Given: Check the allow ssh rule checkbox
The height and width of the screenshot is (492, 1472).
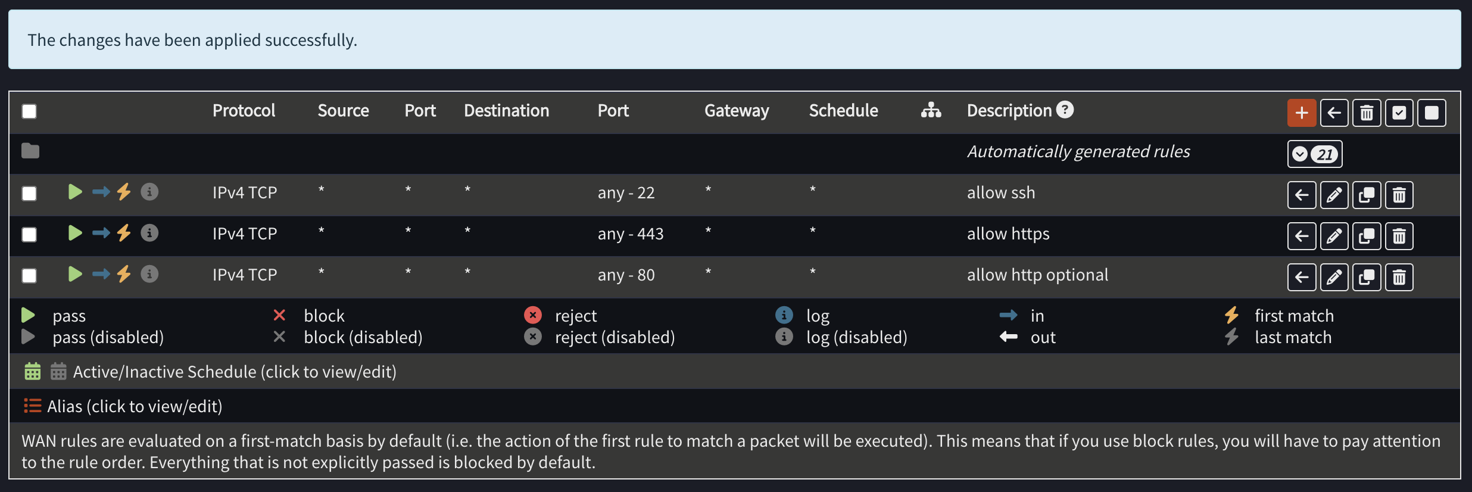Looking at the screenshot, I should [29, 192].
